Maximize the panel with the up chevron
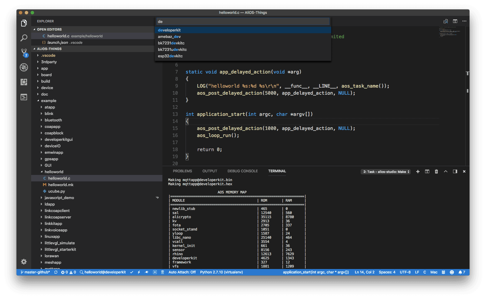The height and width of the screenshot is (299, 486). pyautogui.click(x=446, y=171)
